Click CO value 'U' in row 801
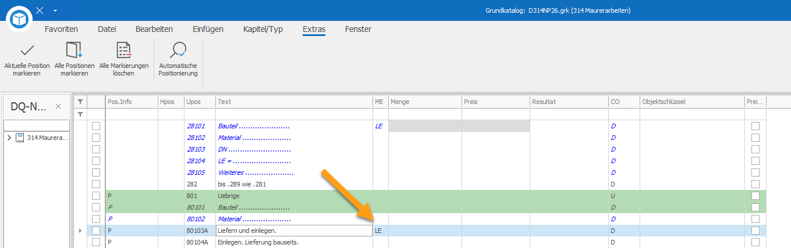Screen dimensions: 791x248 (x=613, y=196)
